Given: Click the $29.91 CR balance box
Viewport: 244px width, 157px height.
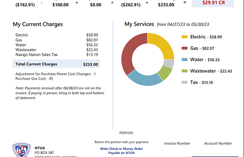Looking at the screenshot, I should tap(213, 3).
